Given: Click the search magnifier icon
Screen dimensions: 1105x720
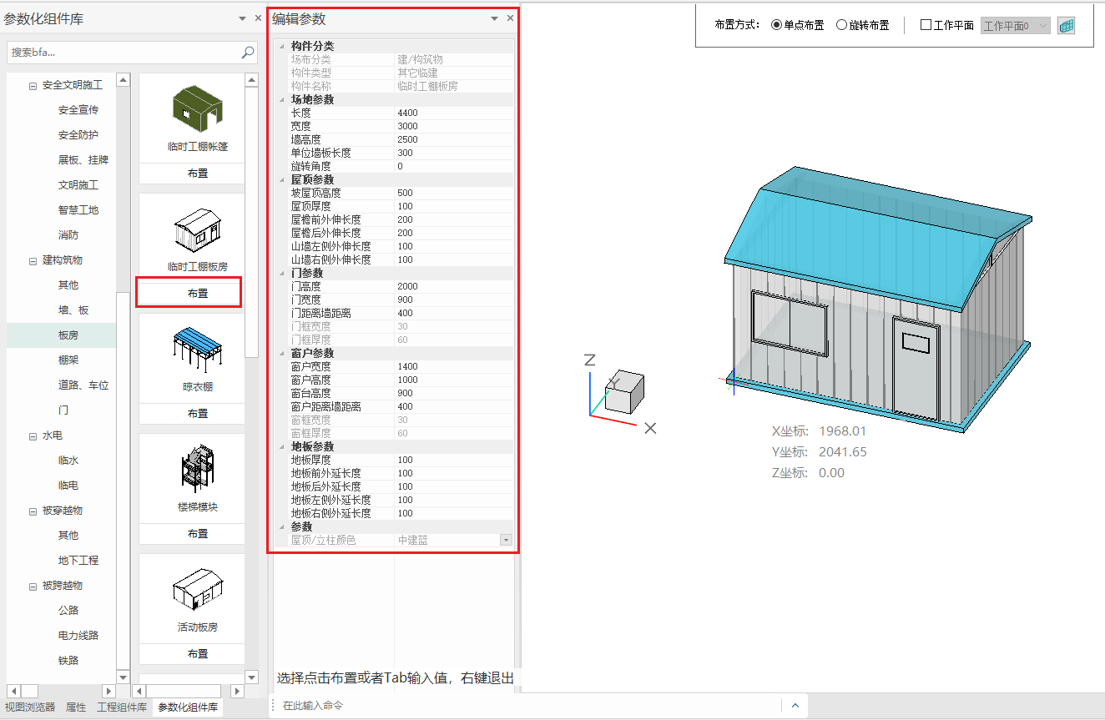Looking at the screenshot, I should 248,53.
